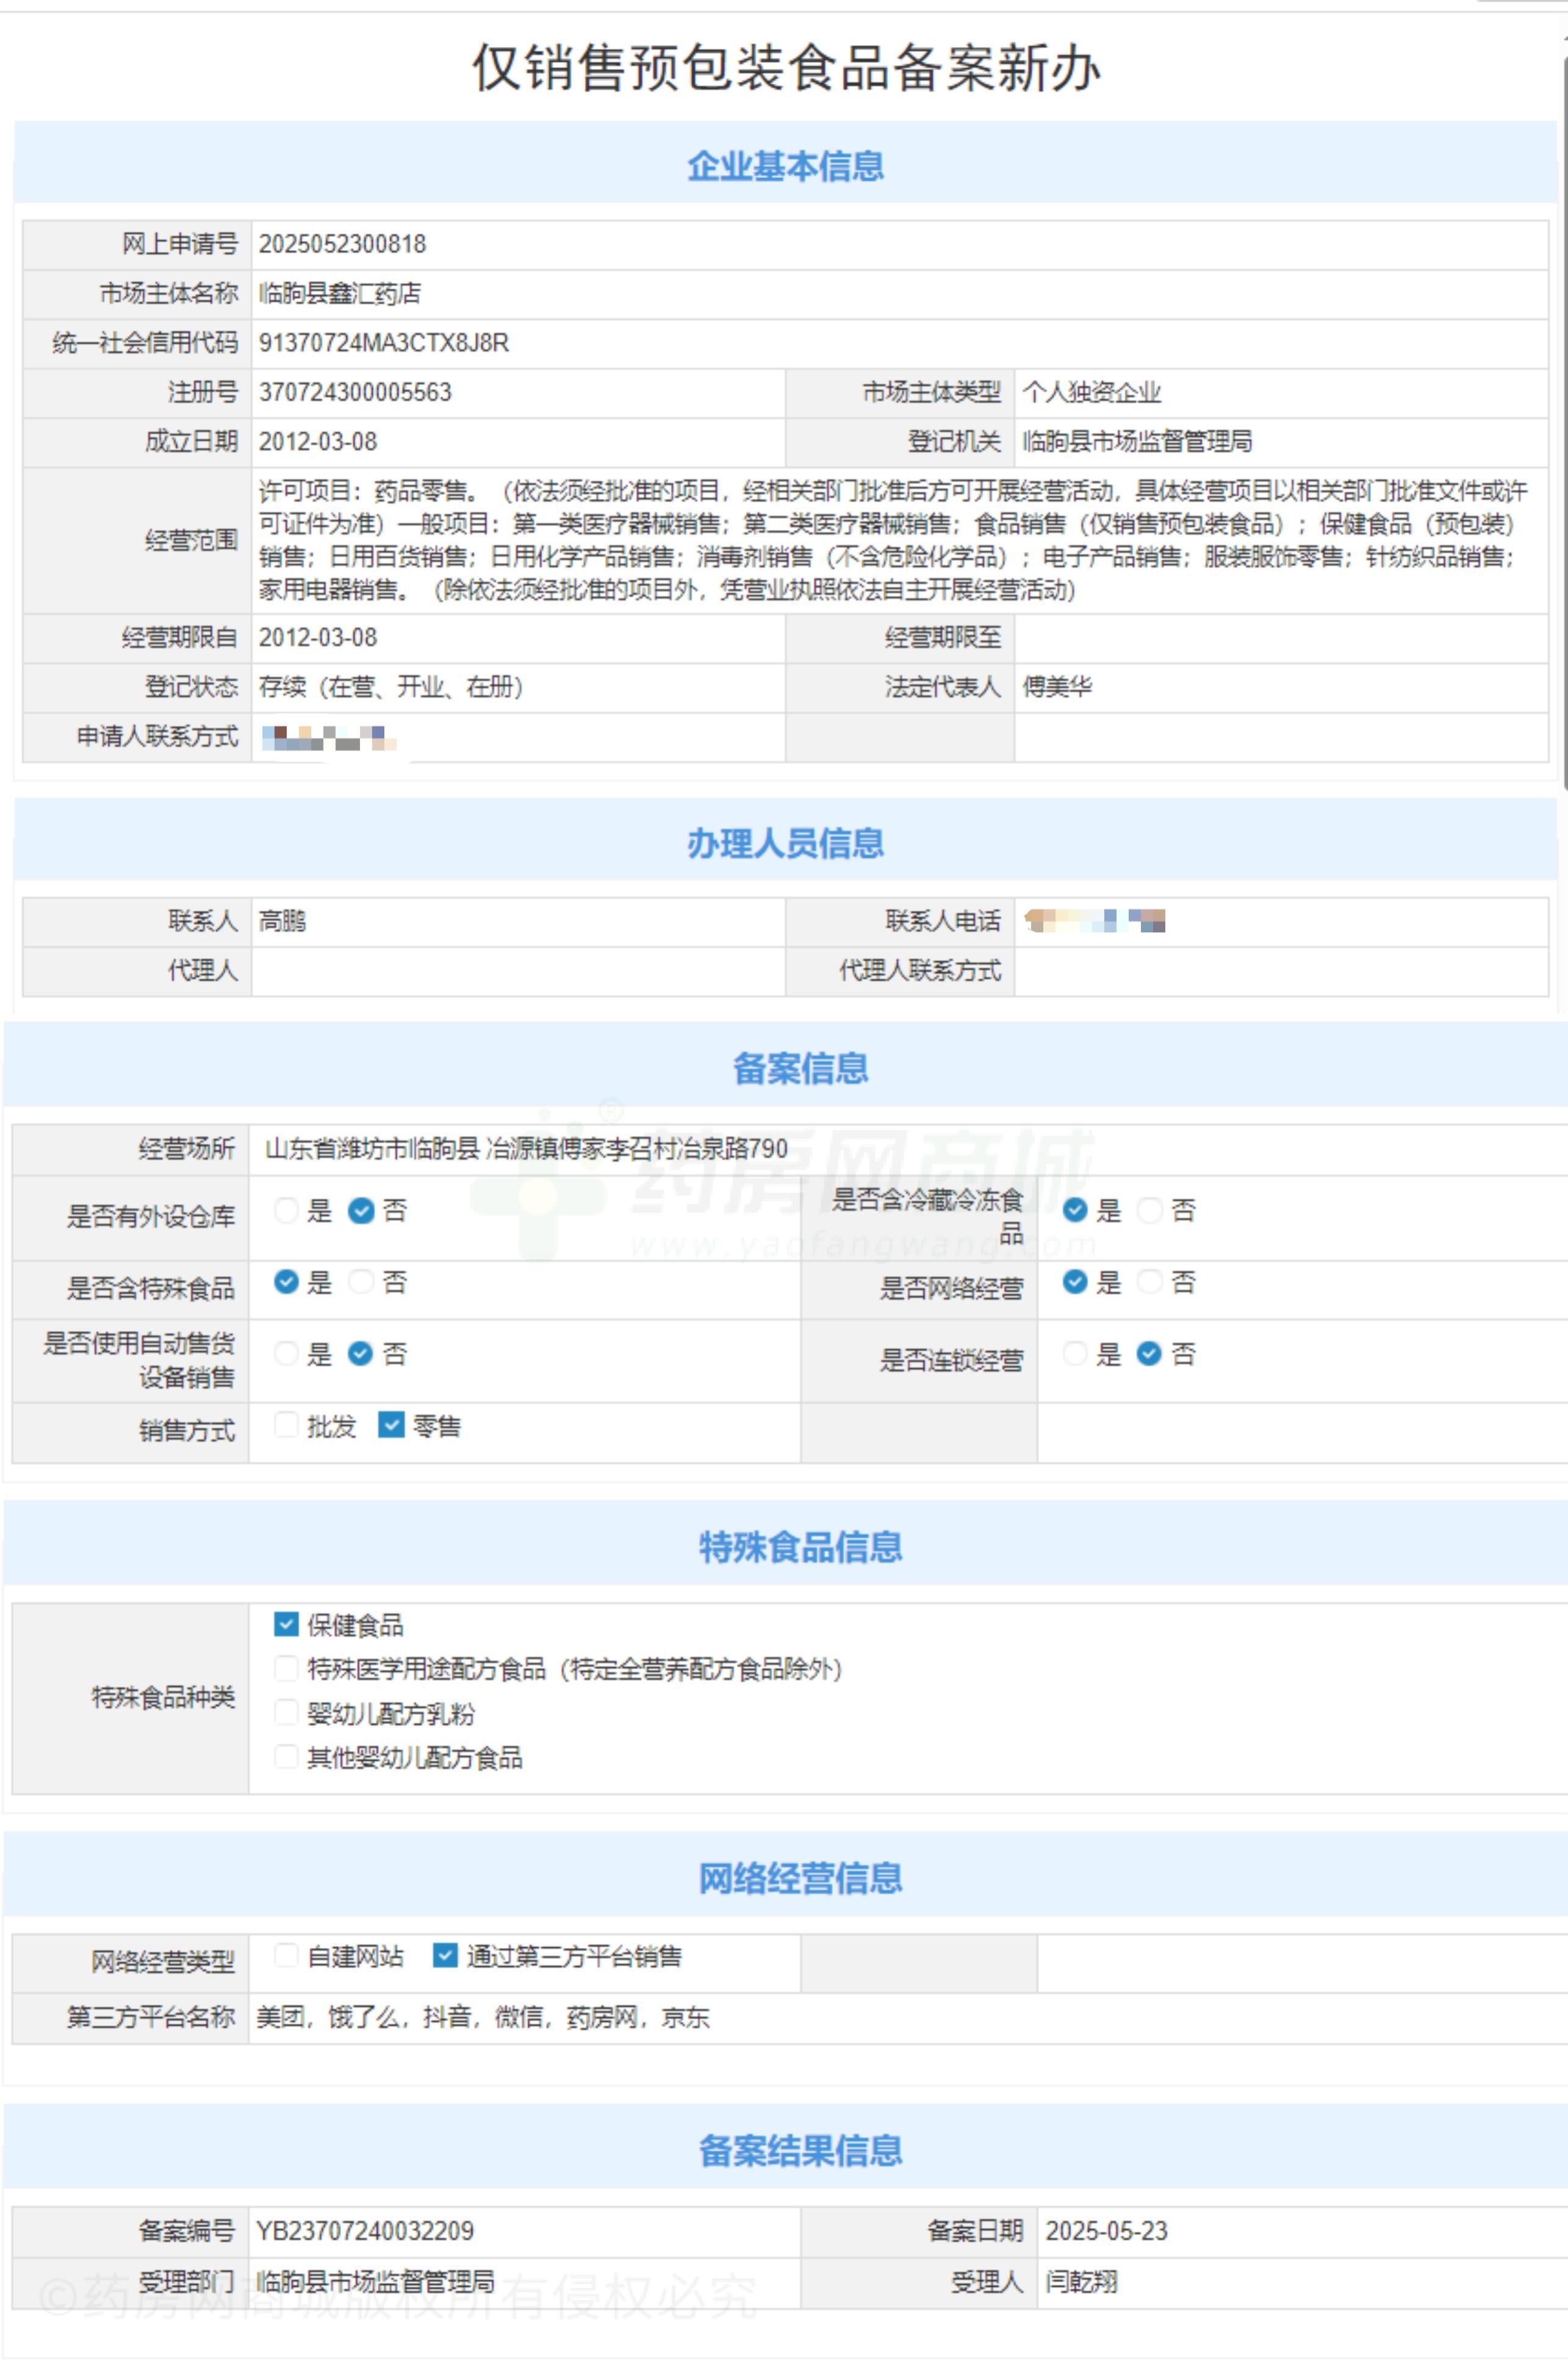1568x2361 pixels.
Task: Select 是 for 是否使用自动售货设备销售
Action: tap(286, 1353)
